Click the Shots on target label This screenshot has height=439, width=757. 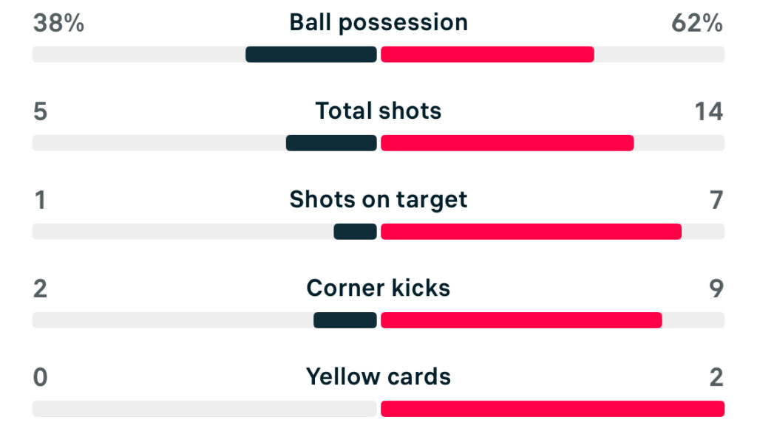click(x=378, y=199)
